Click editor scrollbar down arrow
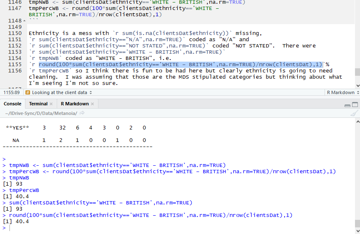This screenshot has height=234, width=360. [357, 86]
